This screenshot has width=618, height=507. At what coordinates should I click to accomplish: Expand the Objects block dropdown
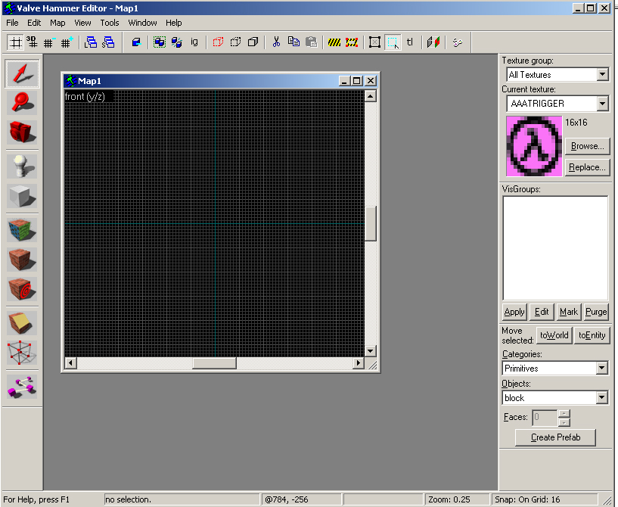tap(601, 398)
